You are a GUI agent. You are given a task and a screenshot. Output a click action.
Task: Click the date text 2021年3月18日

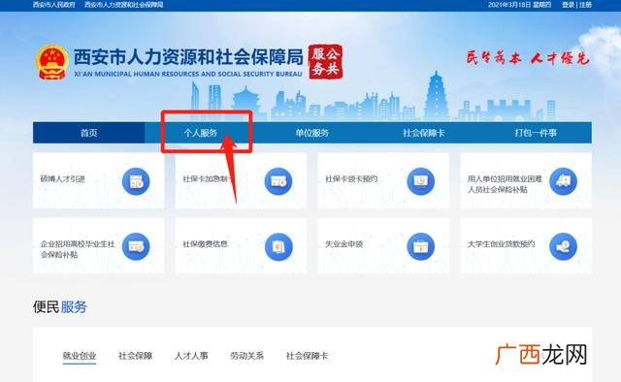point(509,5)
